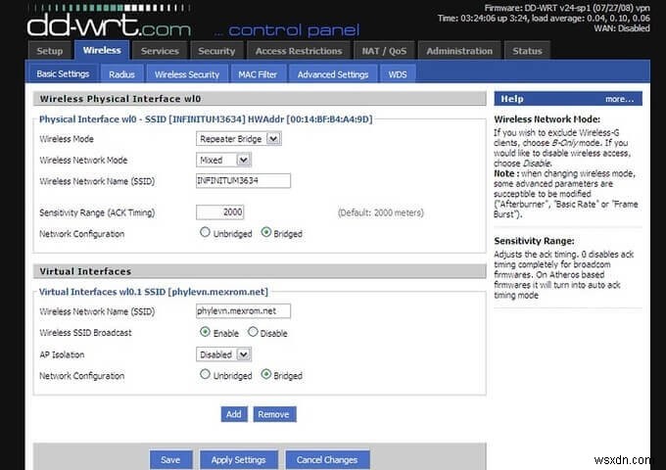The image size is (666, 470).
Task: Click the Time and load average text
Action: [x=544, y=19]
